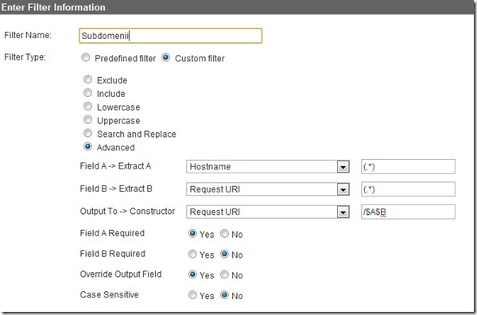Click the Constructor /$A$B field
Viewport: 477px width, 315px height.
[408, 212]
